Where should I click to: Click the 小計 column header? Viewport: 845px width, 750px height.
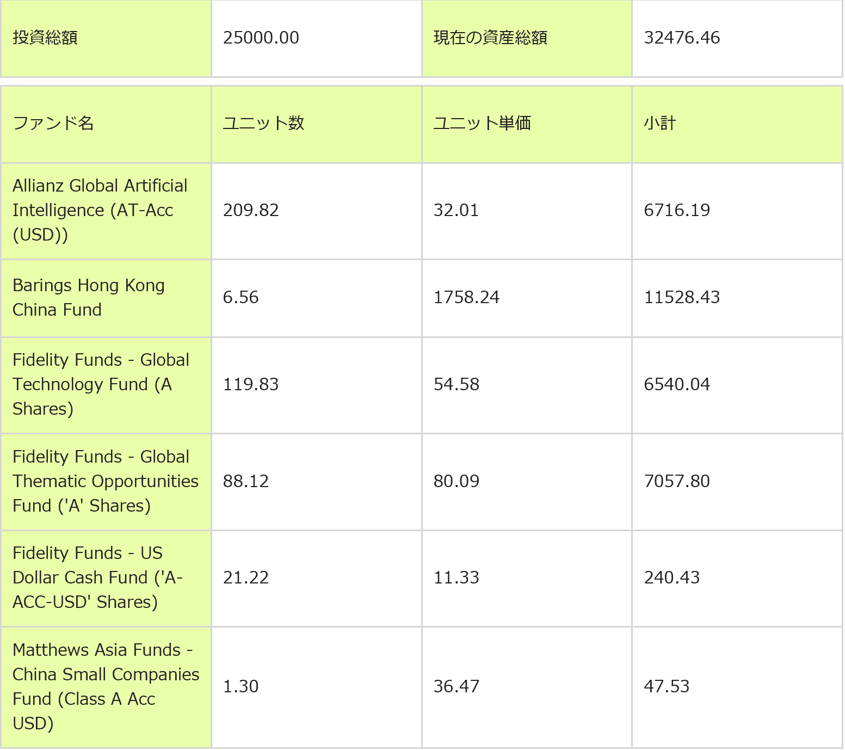point(659,123)
